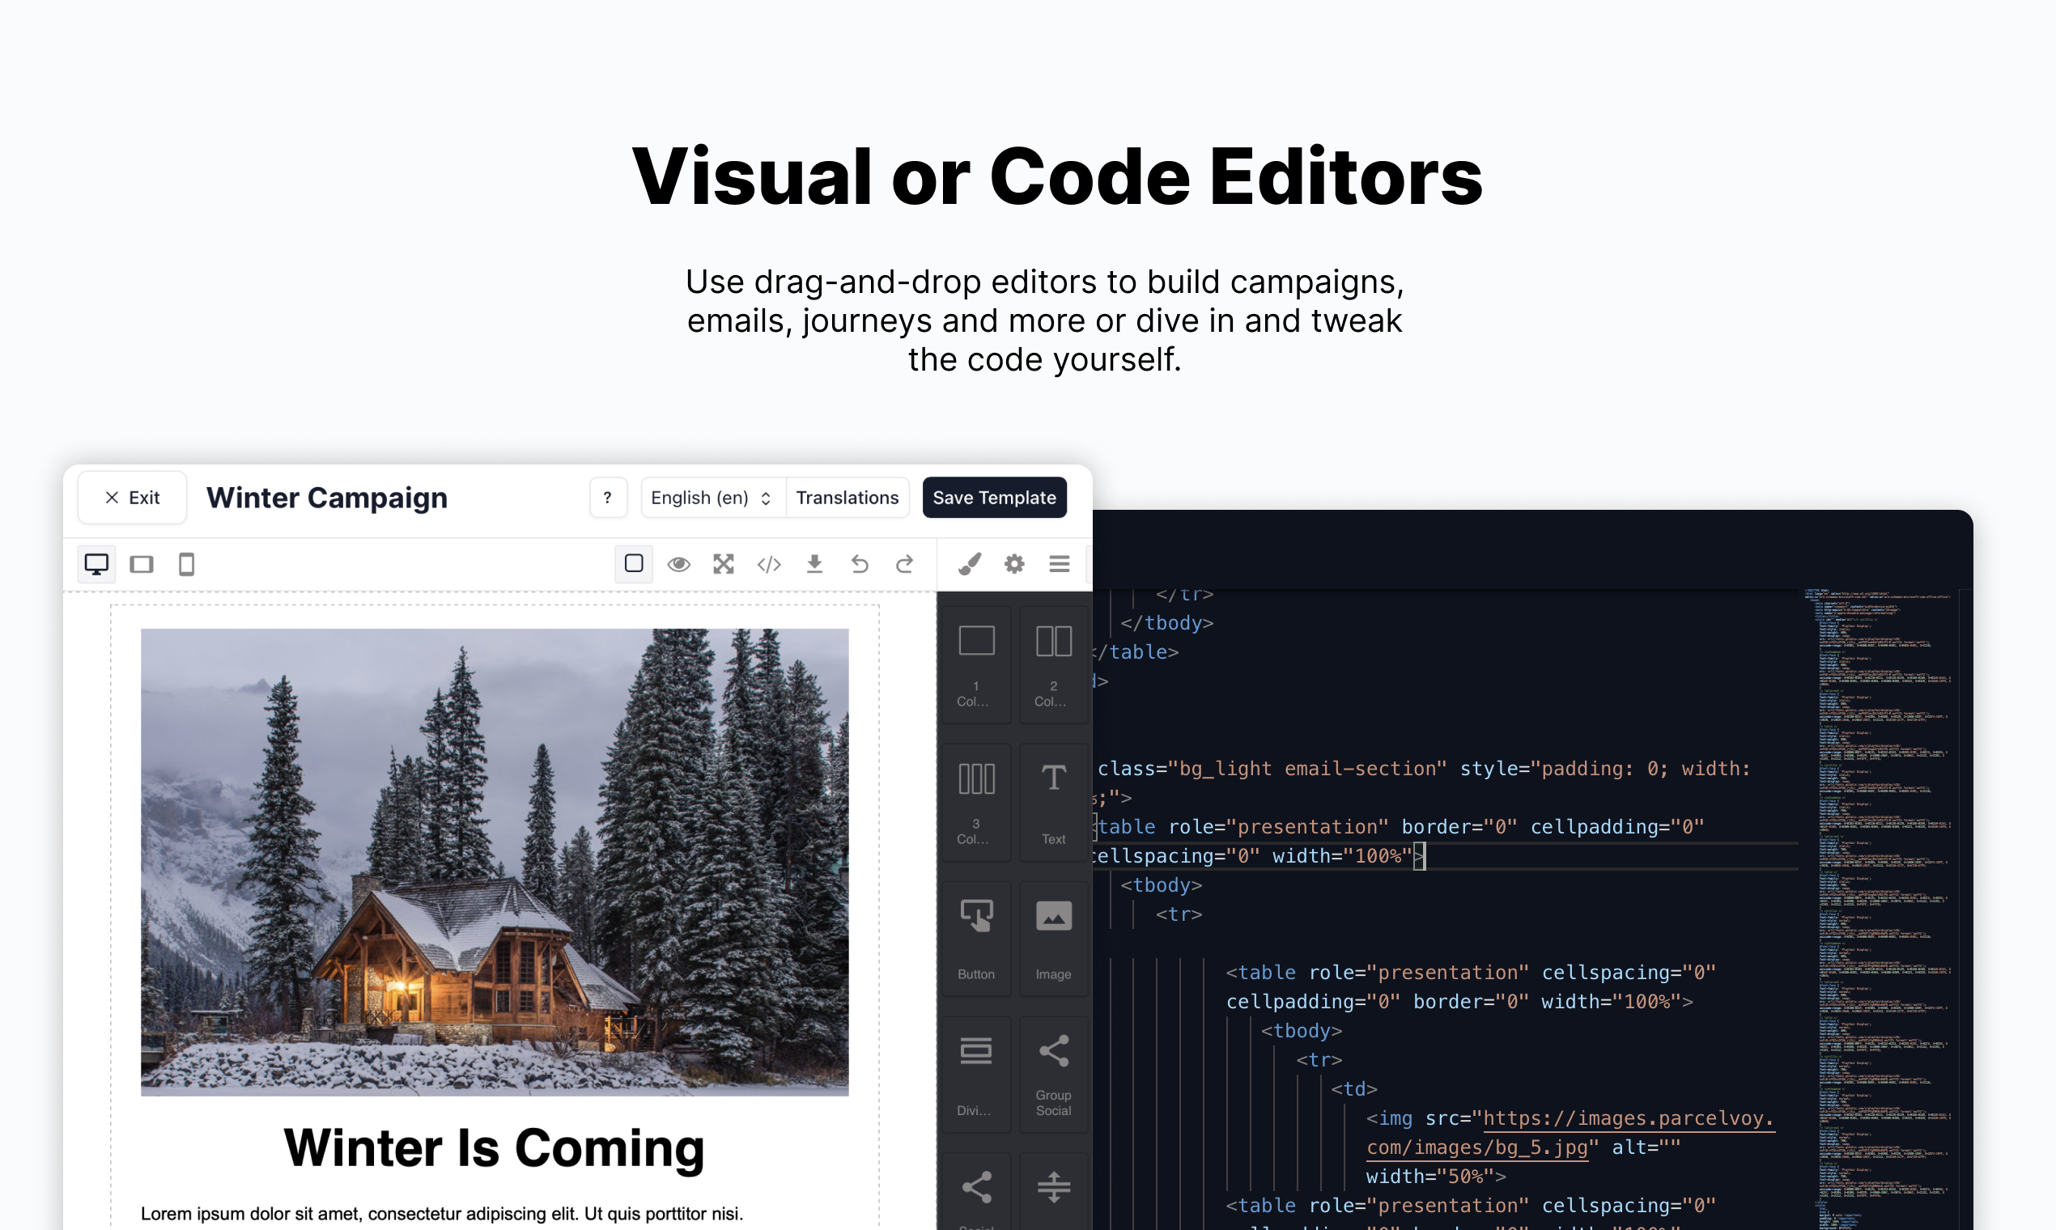Open the question mark help button

(608, 498)
